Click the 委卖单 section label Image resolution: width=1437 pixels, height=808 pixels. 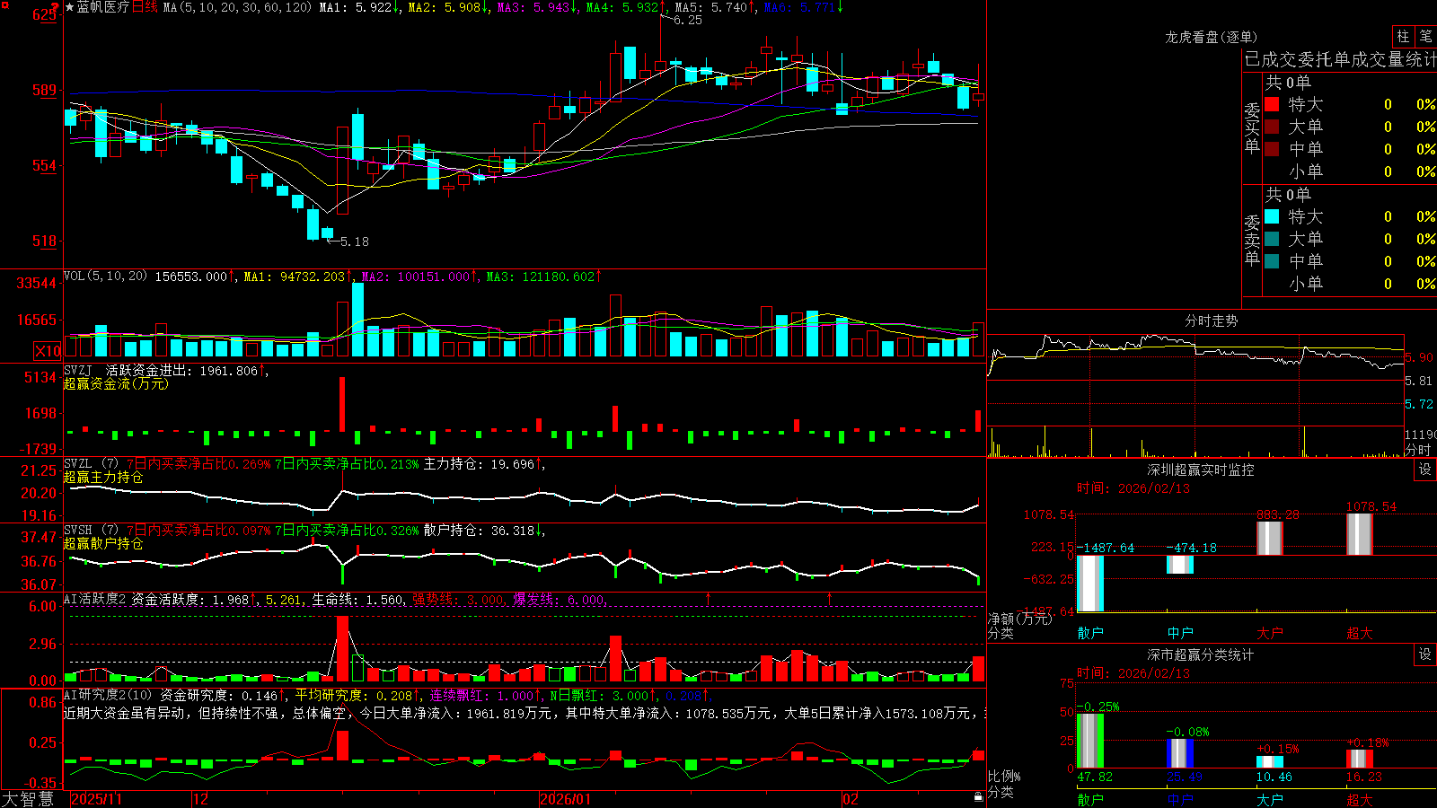point(1252,240)
